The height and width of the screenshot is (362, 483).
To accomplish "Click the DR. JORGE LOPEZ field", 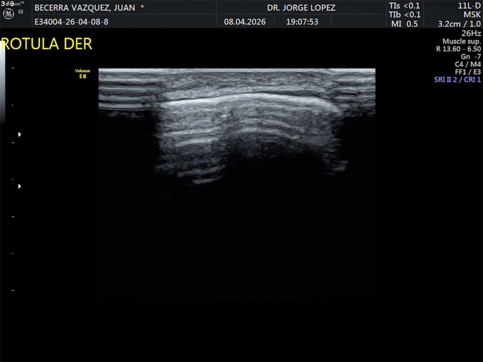I will [301, 8].
